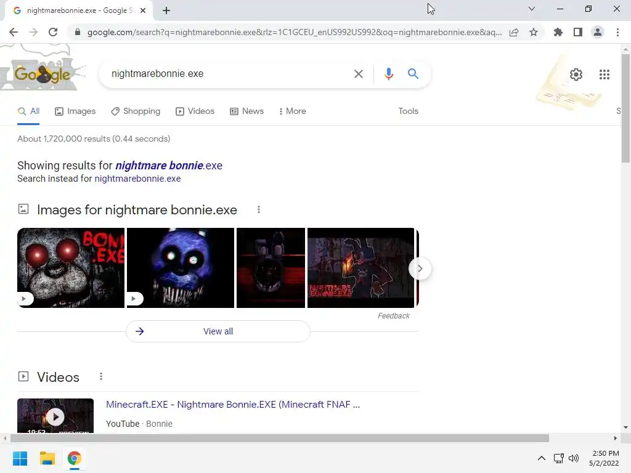The width and height of the screenshot is (631, 473).
Task: Switch to Images tab
Action: (x=75, y=111)
